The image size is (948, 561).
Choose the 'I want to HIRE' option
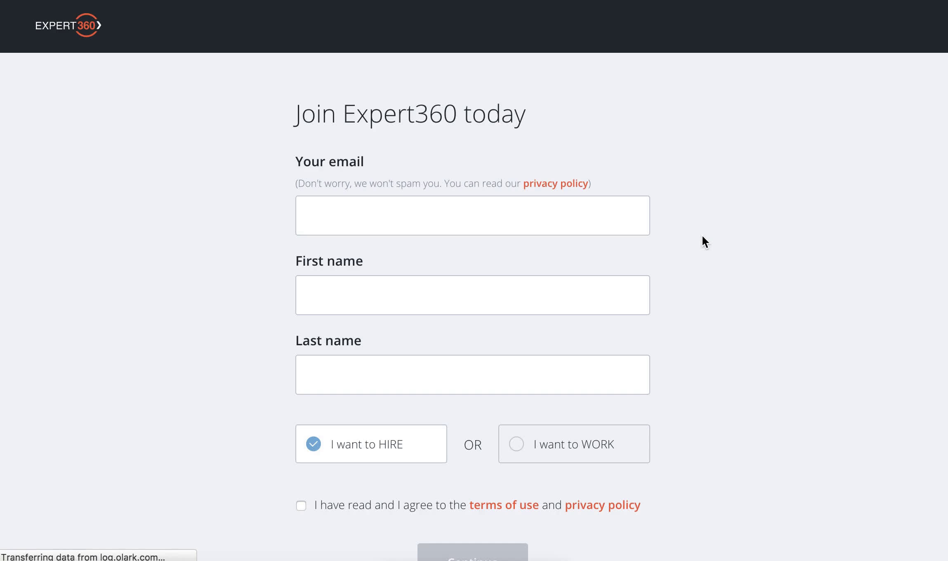click(x=371, y=444)
